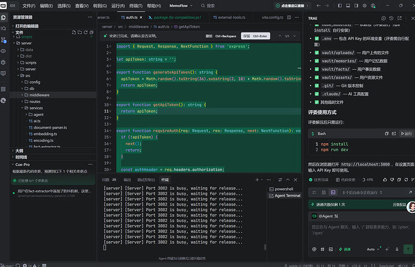Click the 升级权益 upgrade link
Screen dimensions: 415x267
click(399, 204)
